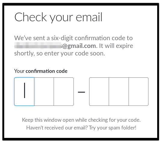Screen dimensions: 162x143
Task: Click the "We've sent a six-digit" sentence
Action: point(73,38)
